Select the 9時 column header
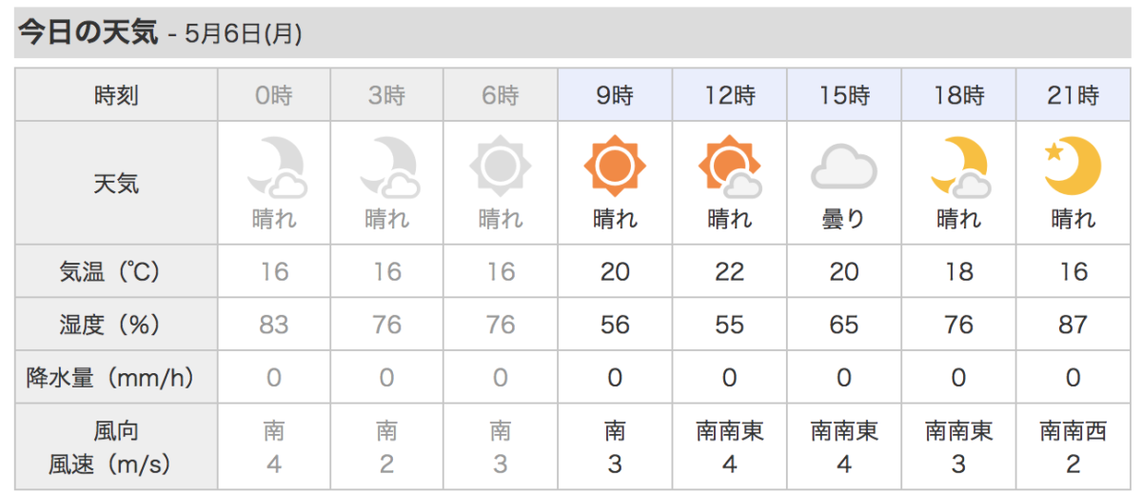Screen dimensions: 1142x494 [616, 95]
